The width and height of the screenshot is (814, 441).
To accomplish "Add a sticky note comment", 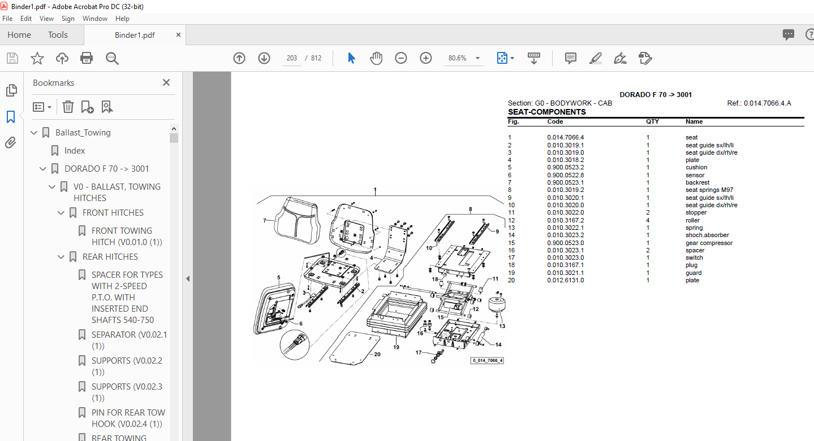I will click(x=571, y=58).
